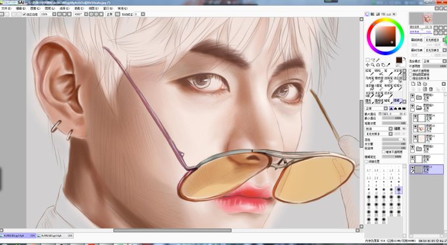Click the canvas horizontal scrollbar thumb
447x245 pixels.
pyautogui.click(x=172, y=230)
